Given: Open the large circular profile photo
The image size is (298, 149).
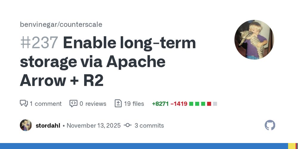Looking at the screenshot, I should click(254, 40).
